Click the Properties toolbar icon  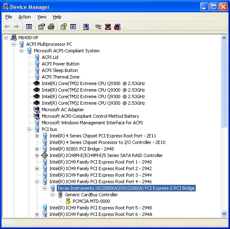point(42,27)
